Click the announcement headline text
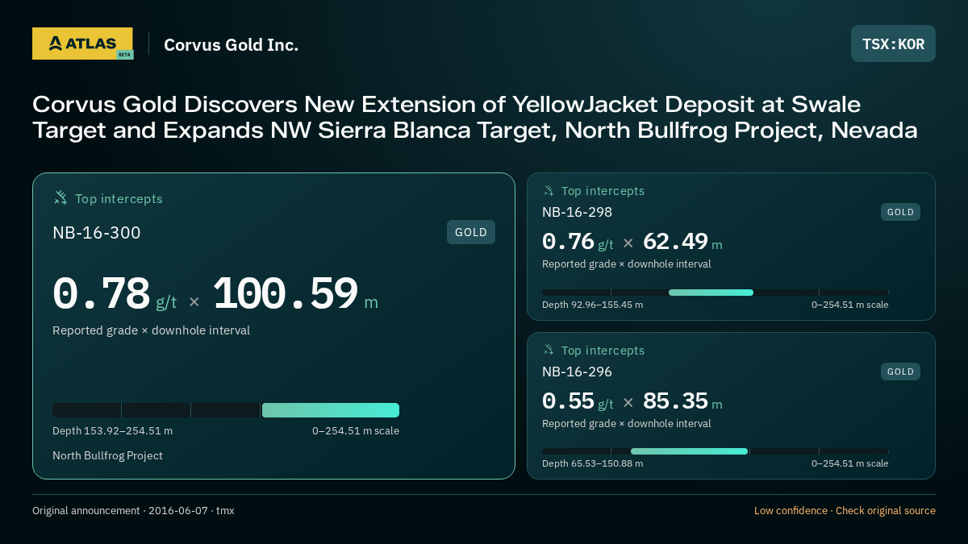 (475, 117)
